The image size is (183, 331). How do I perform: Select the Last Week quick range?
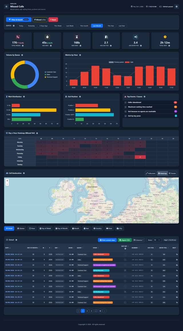pos(70,26)
